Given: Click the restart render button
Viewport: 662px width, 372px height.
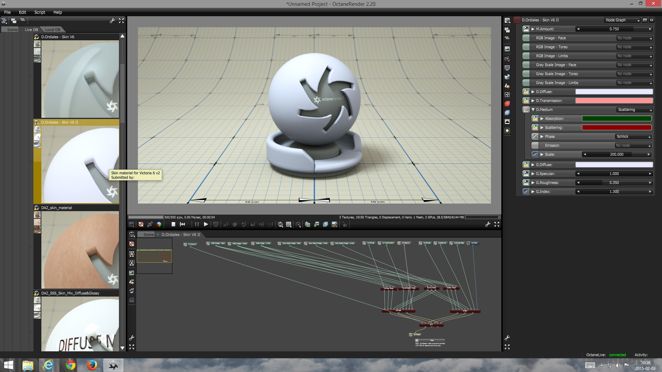Looking at the screenshot, I should [182, 224].
